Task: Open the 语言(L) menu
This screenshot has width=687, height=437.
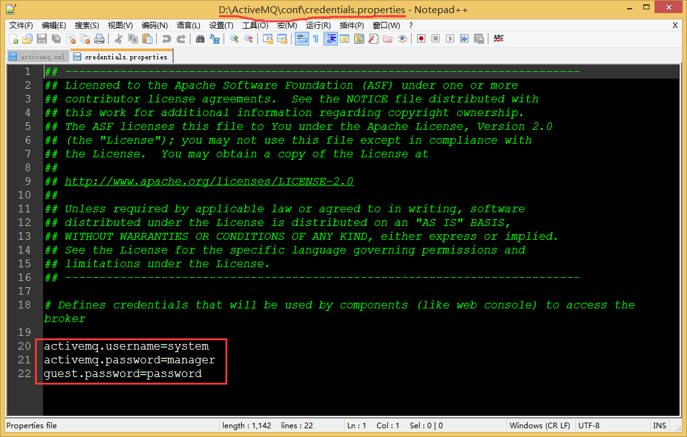Action: click(189, 26)
